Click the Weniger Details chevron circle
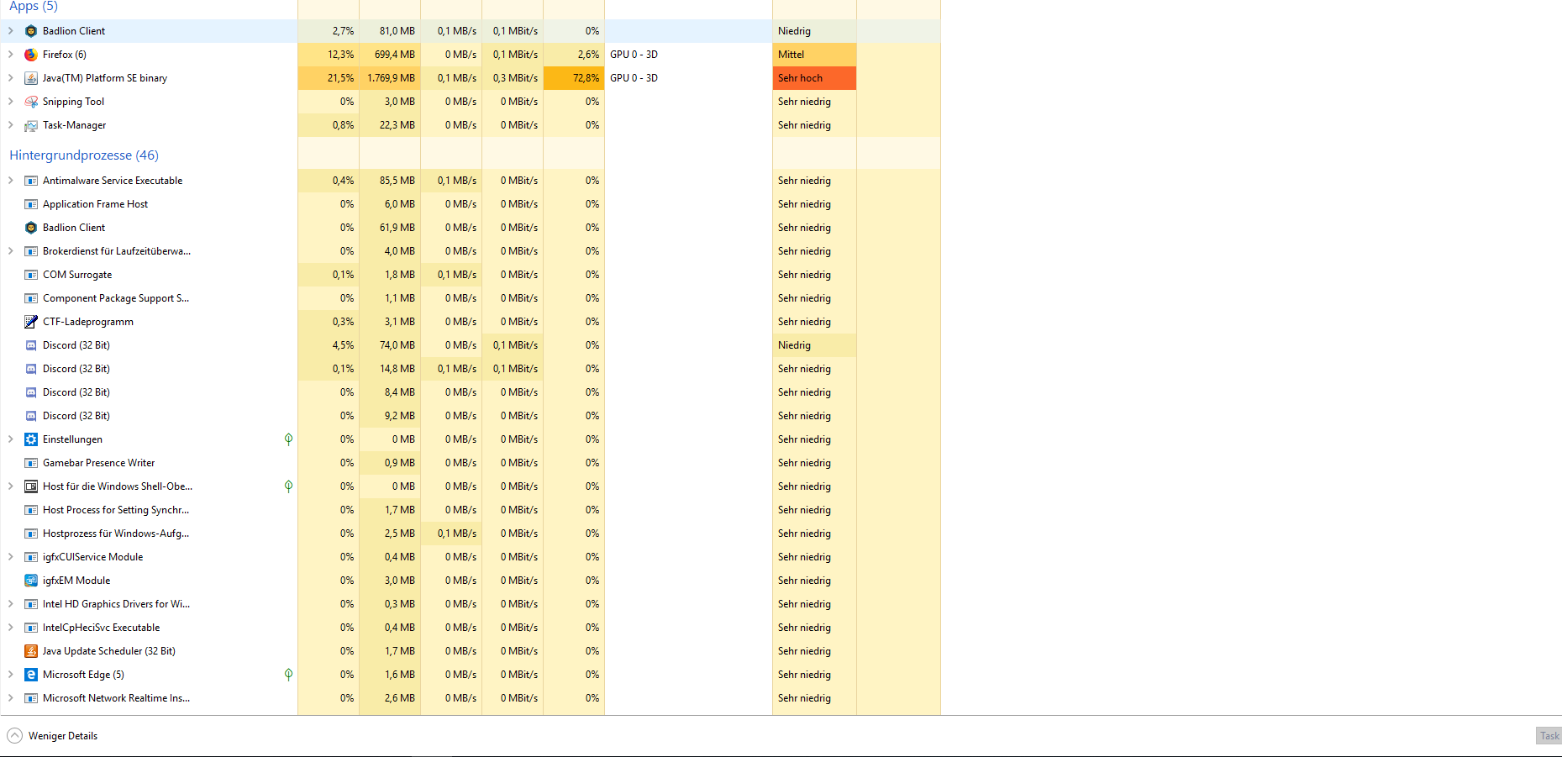Viewport: 1562px width, 757px height. pyautogui.click(x=14, y=736)
